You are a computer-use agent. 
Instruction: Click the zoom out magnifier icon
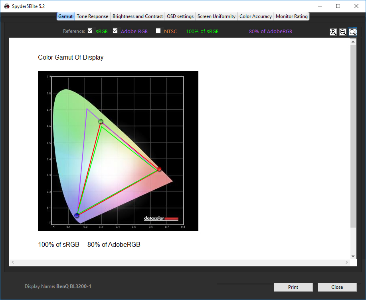click(x=343, y=32)
